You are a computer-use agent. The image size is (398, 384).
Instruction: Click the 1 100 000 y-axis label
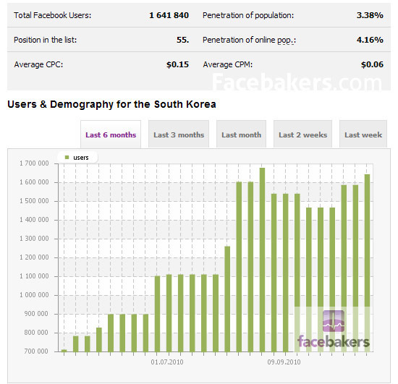[x=34, y=276]
